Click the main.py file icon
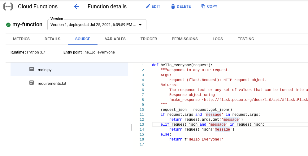This screenshot has height=156, width=308. [x=31, y=70]
